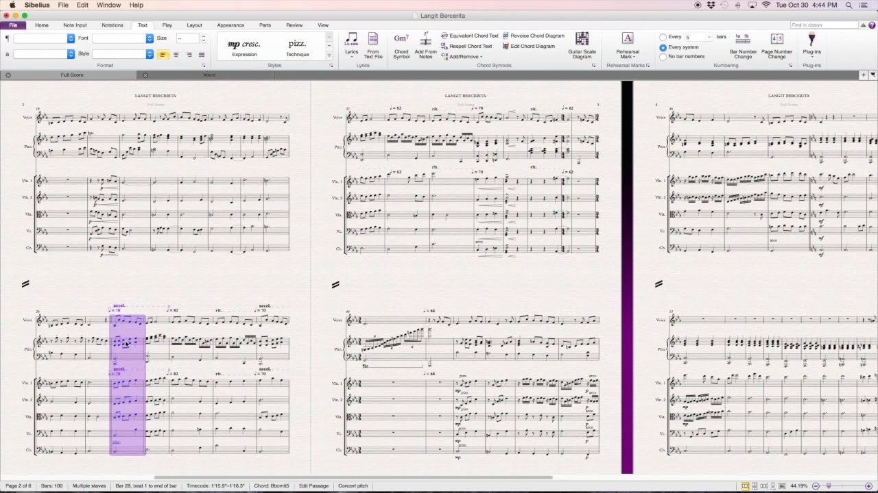This screenshot has height=493, width=878.
Task: Click the font Size stepper
Action: [203, 38]
